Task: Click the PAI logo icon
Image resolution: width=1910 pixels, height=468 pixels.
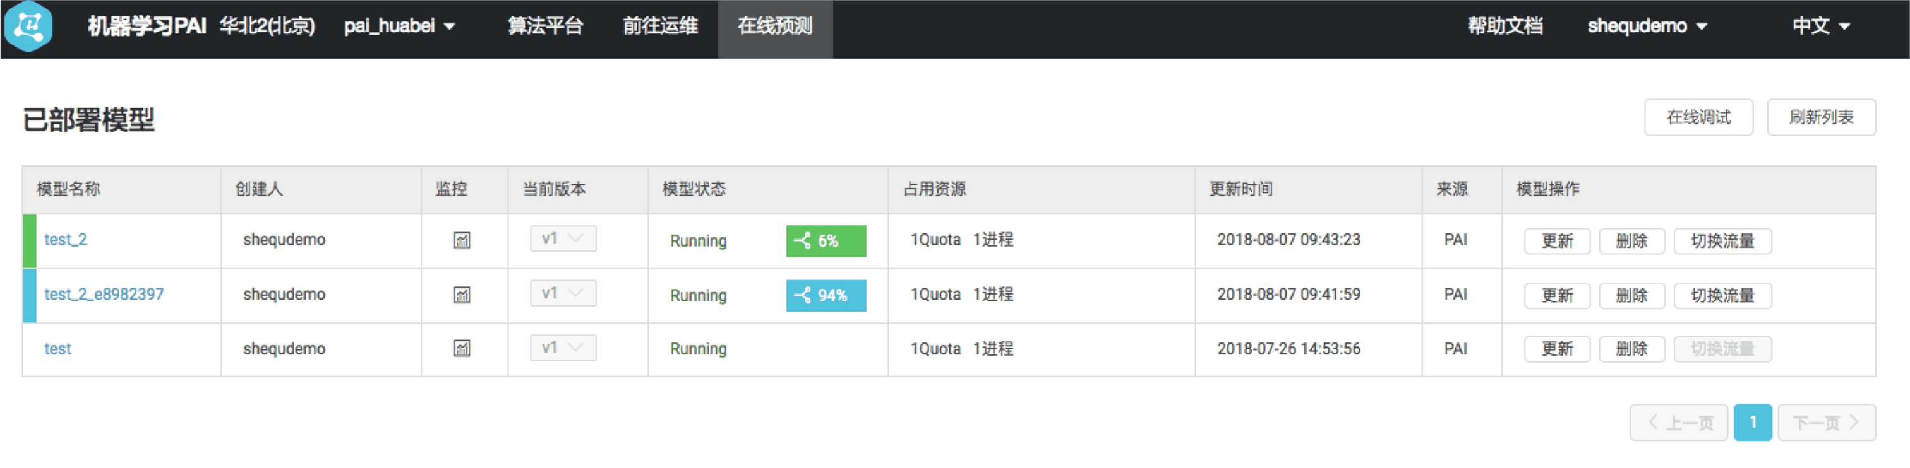Action: coord(29,26)
